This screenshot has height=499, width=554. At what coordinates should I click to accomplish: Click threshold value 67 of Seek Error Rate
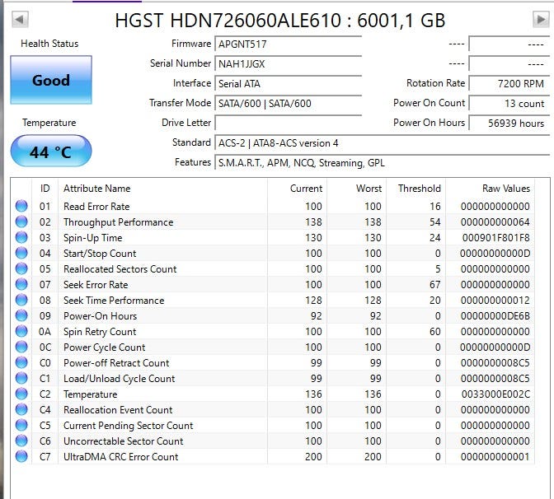[435, 285]
